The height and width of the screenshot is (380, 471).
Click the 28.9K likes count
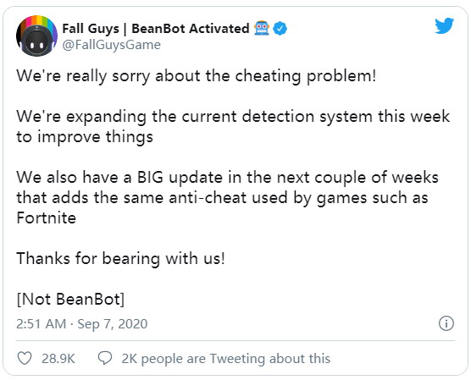(x=58, y=358)
